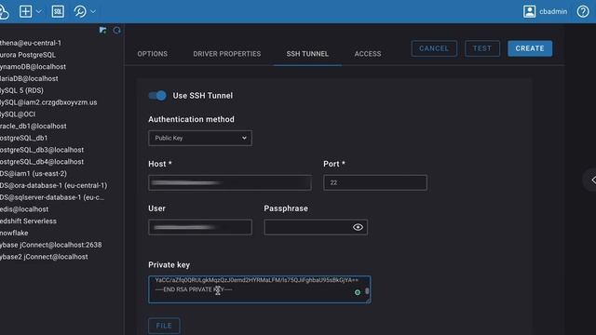Screen dimensions: 596x335
Task: Select the DynamoDB@localhost connection
Action: click(33, 66)
